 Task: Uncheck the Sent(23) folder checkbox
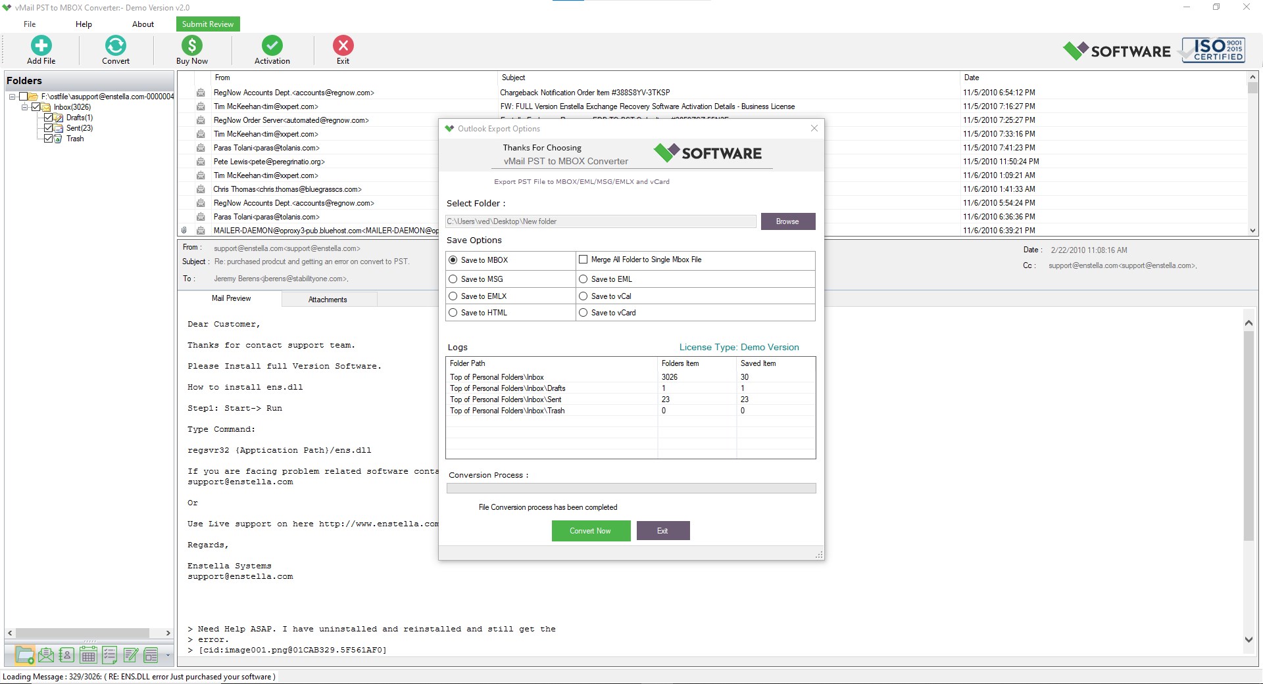tap(48, 128)
